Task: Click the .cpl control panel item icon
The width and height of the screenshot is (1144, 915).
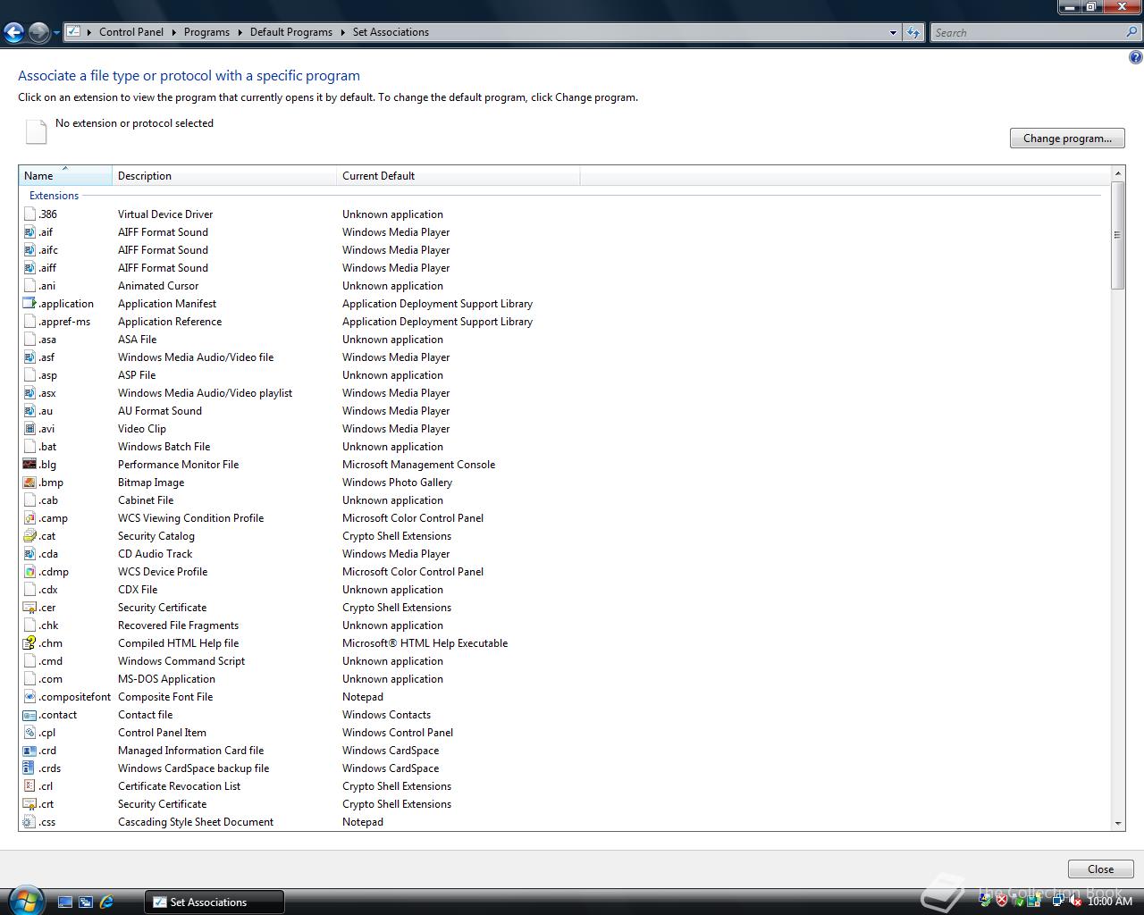Action: coord(29,733)
